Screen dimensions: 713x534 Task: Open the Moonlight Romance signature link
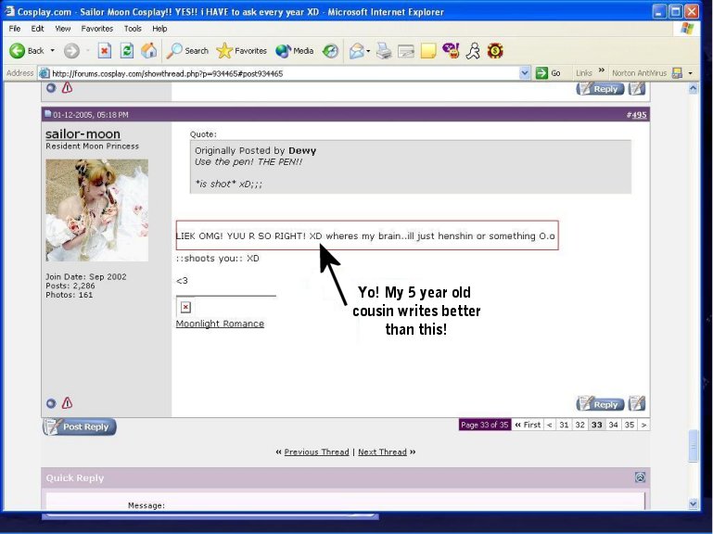tap(220, 324)
